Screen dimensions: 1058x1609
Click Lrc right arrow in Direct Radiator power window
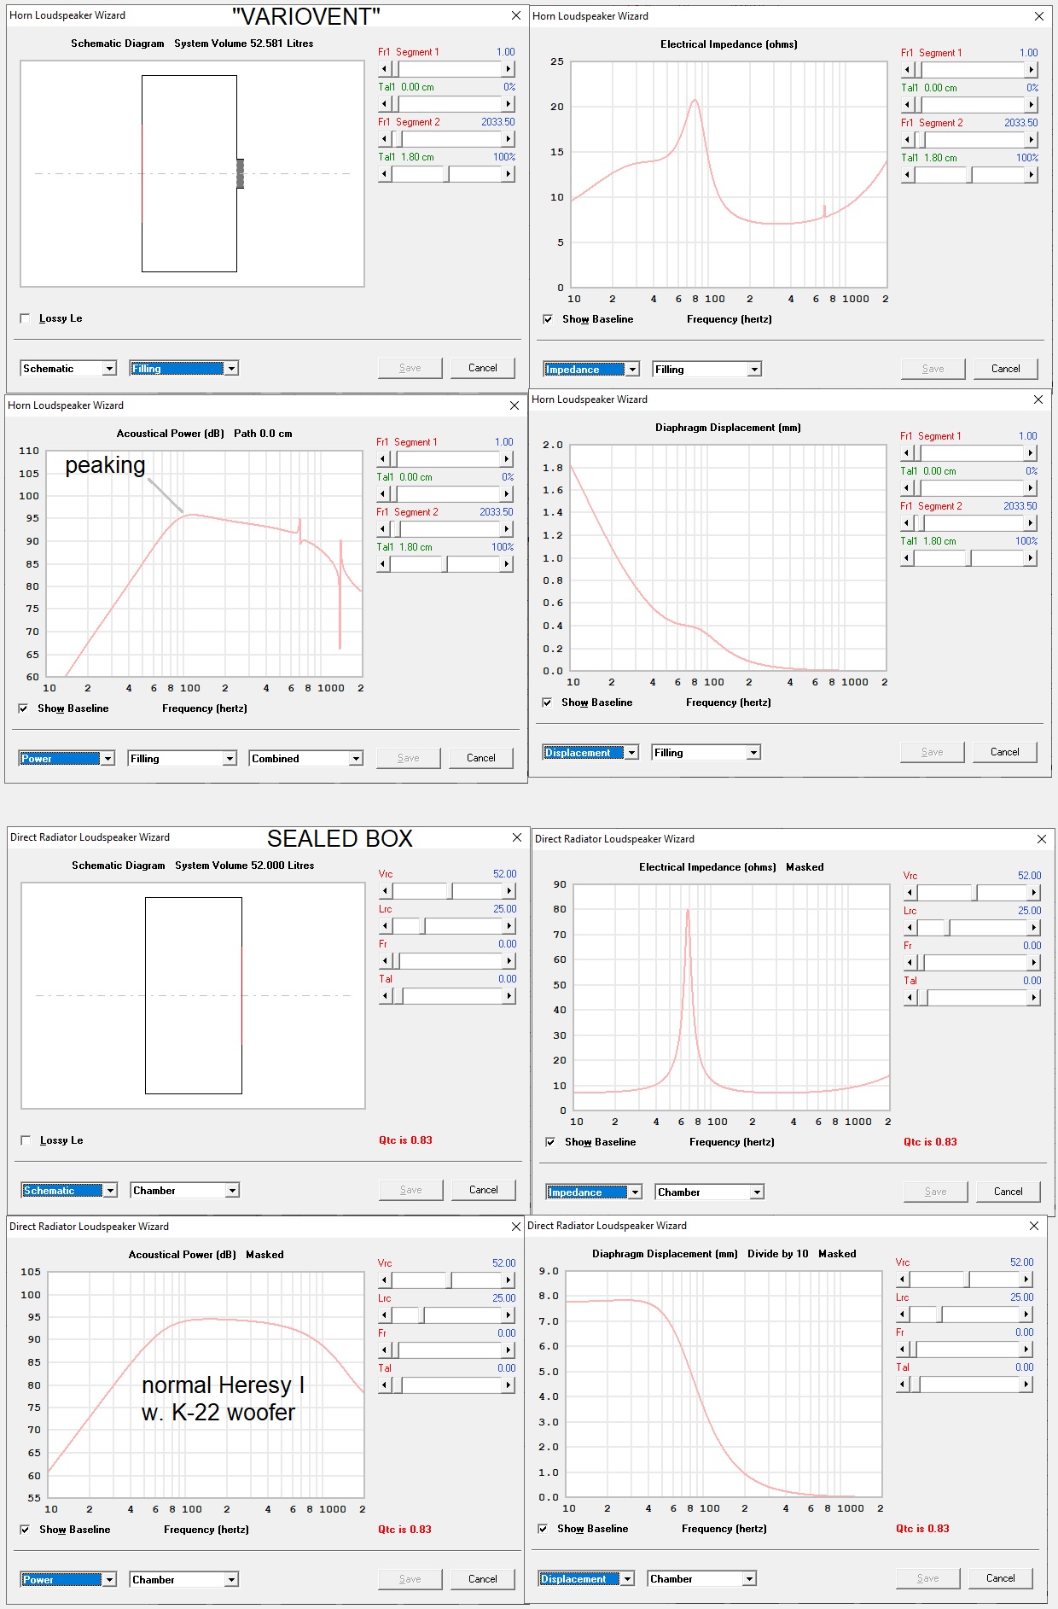click(509, 1315)
